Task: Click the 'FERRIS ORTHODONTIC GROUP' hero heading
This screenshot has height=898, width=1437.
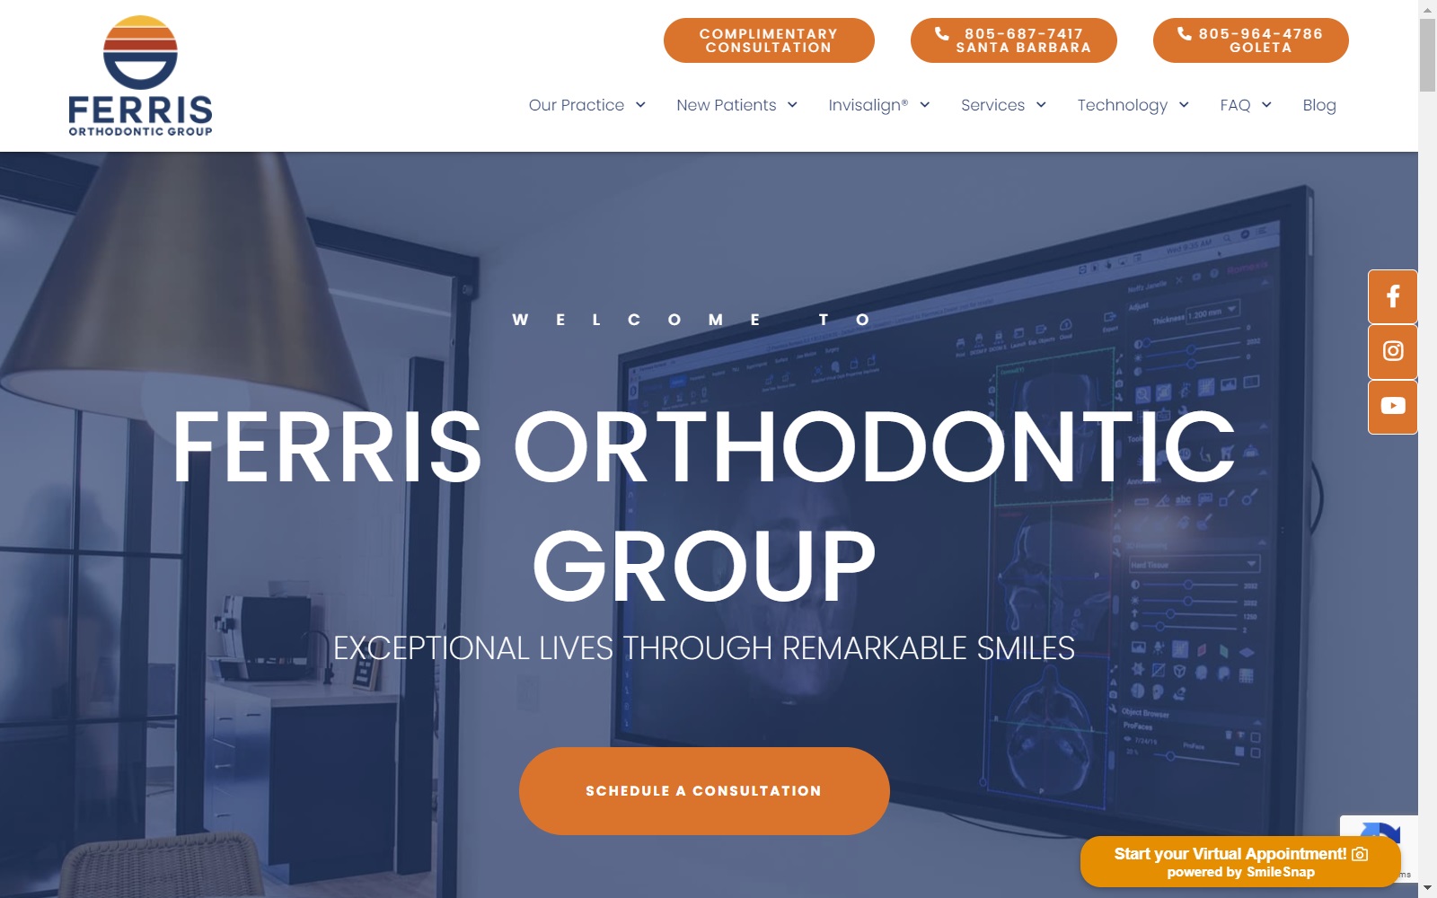Action: 704,506
